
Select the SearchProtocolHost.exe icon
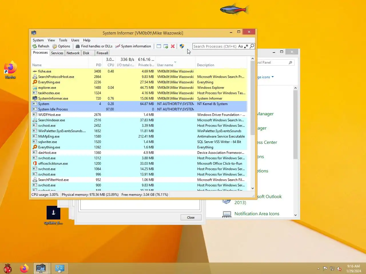[35, 77]
